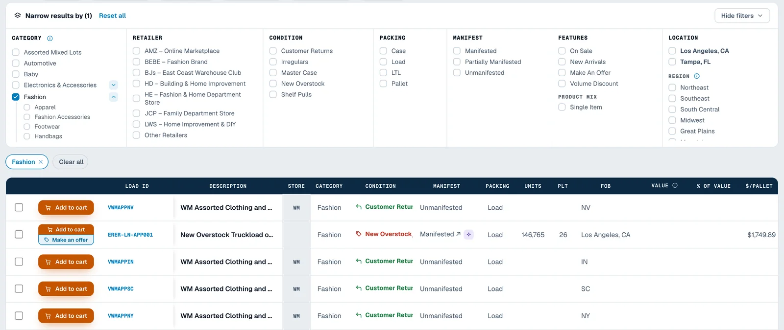Image resolution: width=784 pixels, height=330 pixels.
Task: Tick the Pallet packing checkbox
Action: coord(383,84)
